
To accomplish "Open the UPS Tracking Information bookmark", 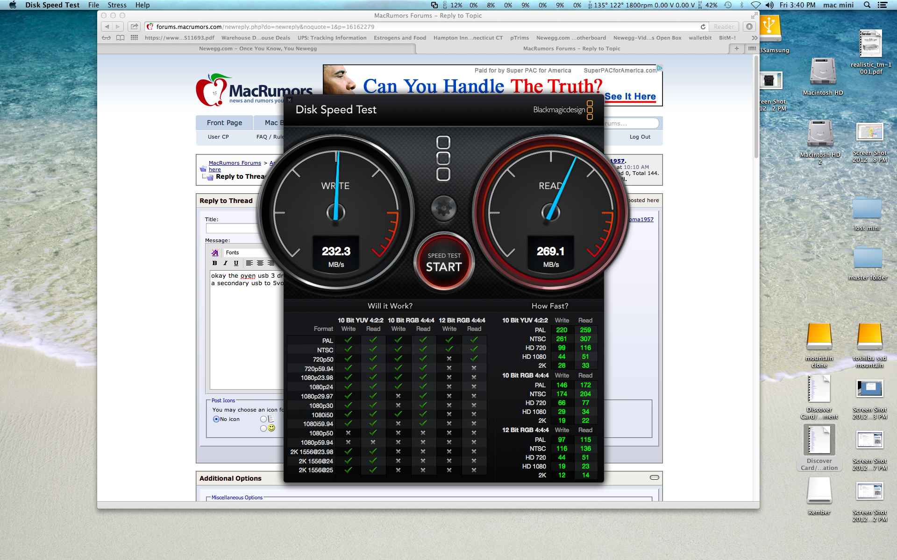I will (x=332, y=38).
